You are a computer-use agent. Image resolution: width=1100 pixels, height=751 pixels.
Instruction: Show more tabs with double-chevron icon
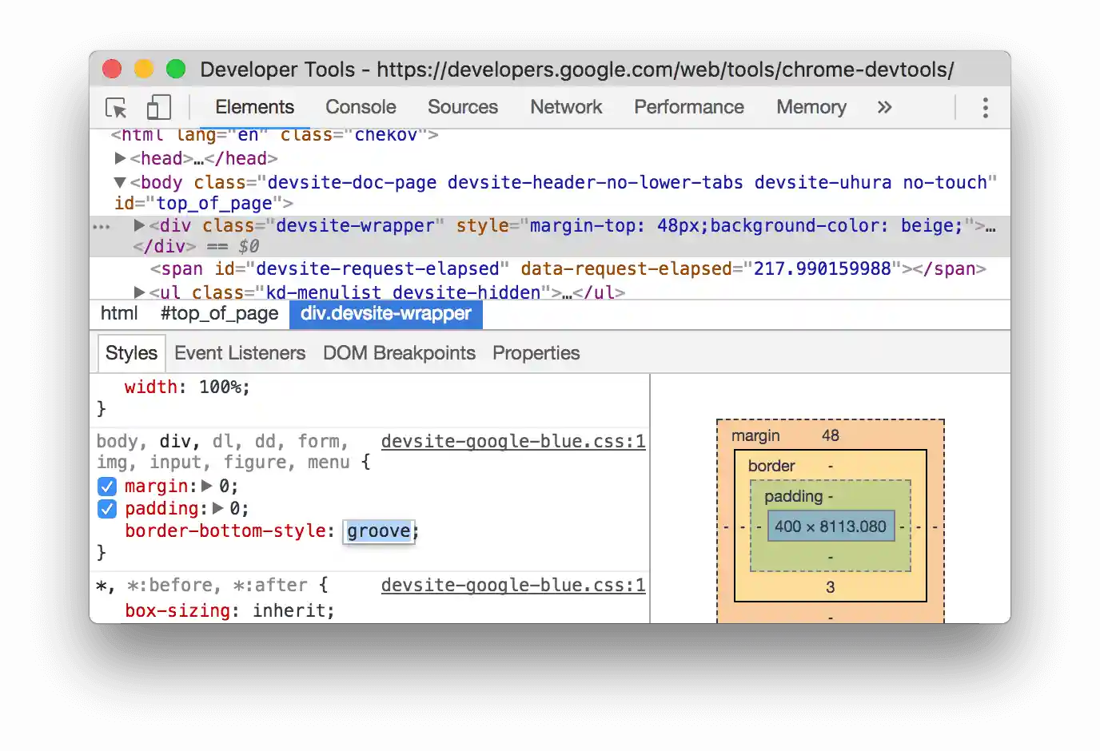[x=884, y=108]
